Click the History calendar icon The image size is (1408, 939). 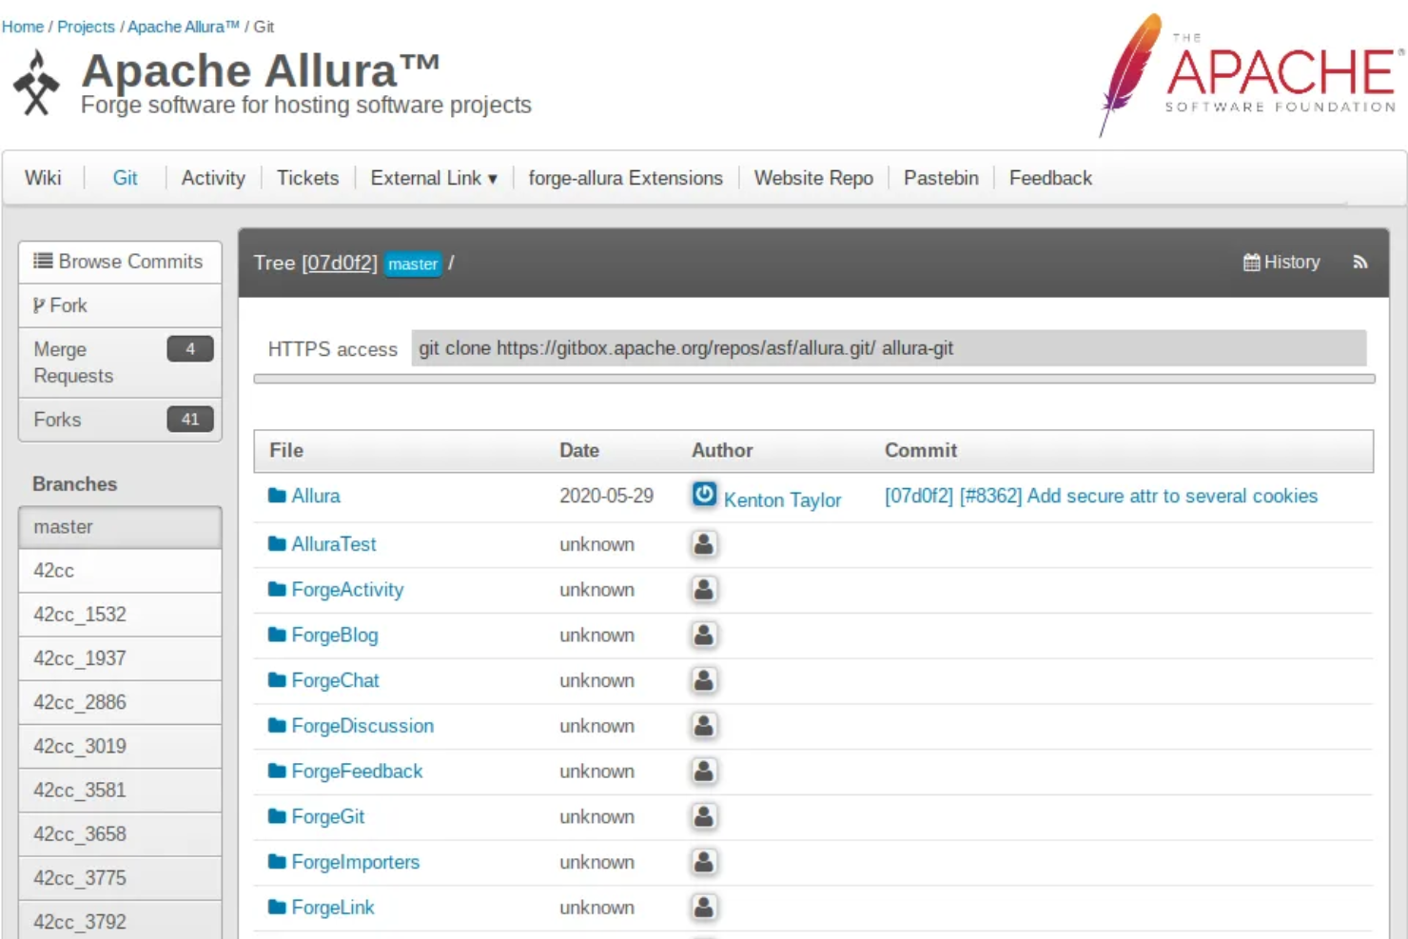1251,263
